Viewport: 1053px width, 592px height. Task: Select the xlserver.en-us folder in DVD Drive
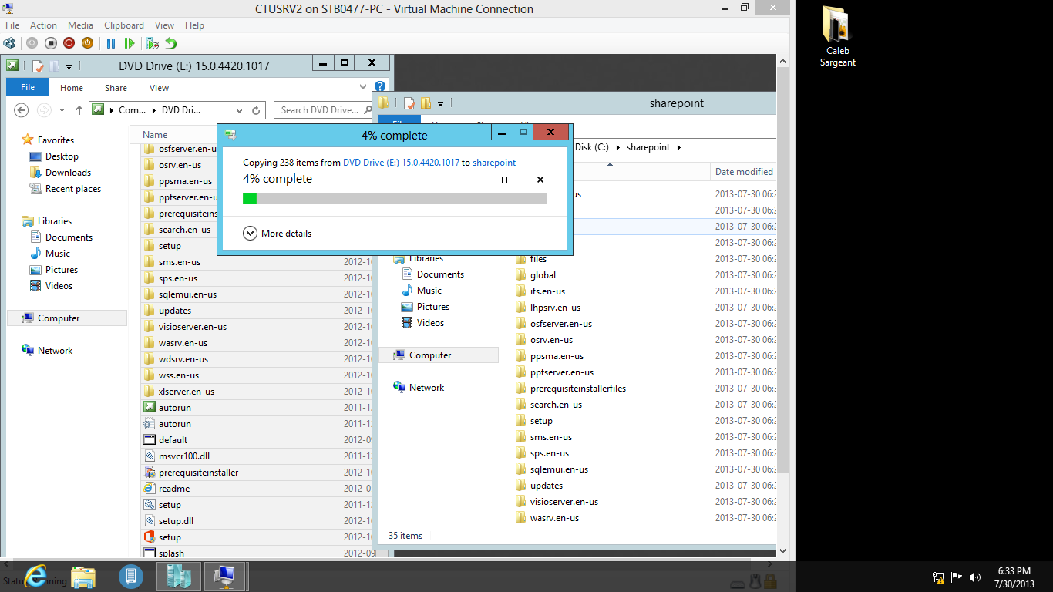(x=186, y=392)
